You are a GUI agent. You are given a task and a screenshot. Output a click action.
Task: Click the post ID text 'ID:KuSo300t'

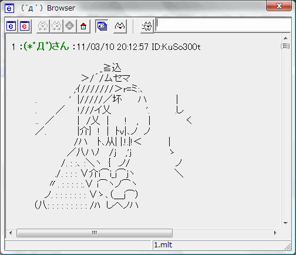[x=176, y=47]
